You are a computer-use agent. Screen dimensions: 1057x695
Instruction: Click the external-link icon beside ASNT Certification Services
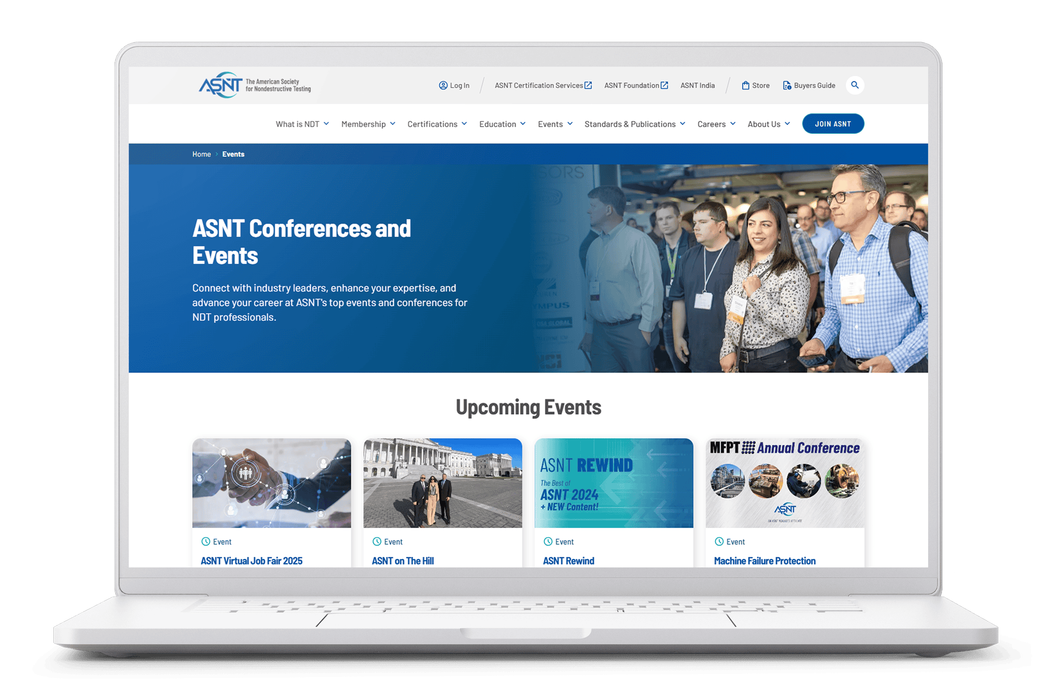point(588,85)
